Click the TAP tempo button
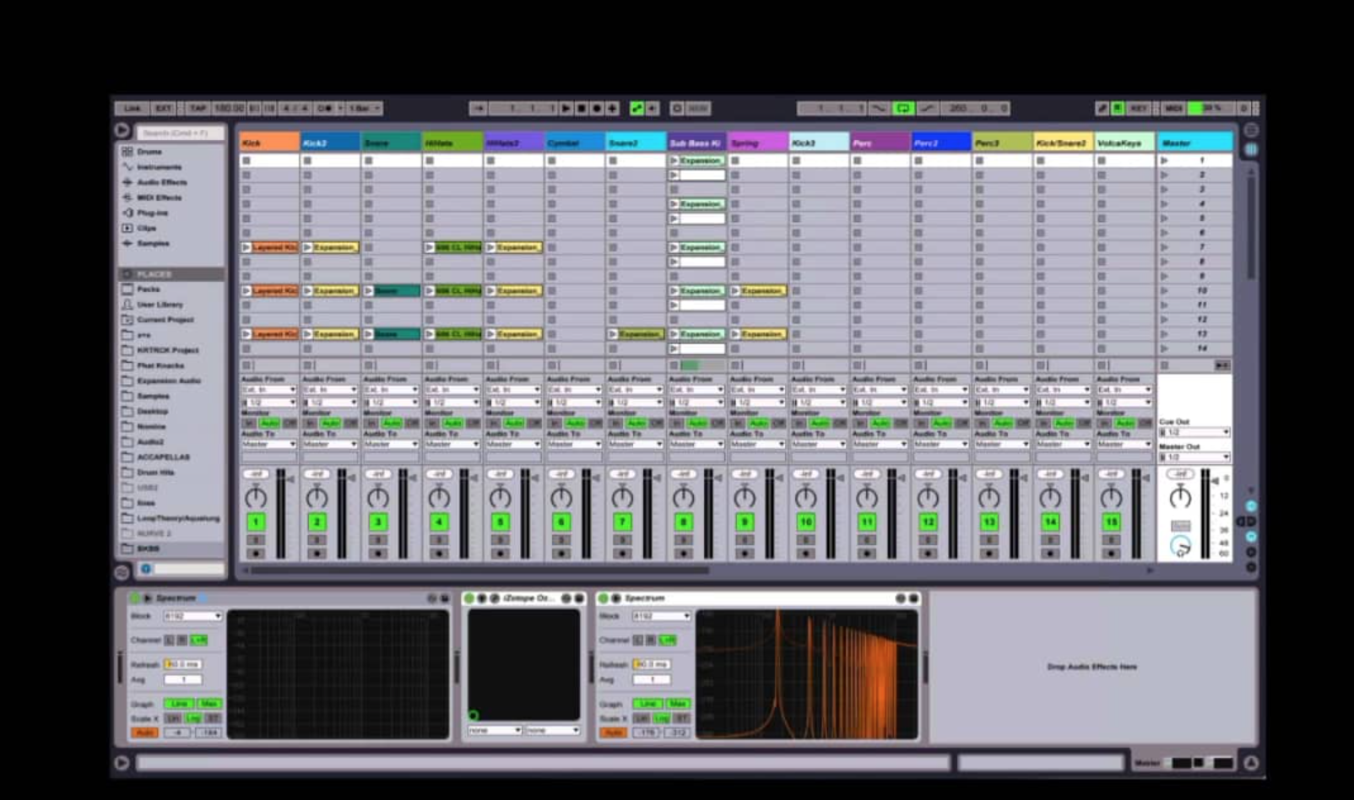This screenshot has width=1354, height=800. pos(198,108)
